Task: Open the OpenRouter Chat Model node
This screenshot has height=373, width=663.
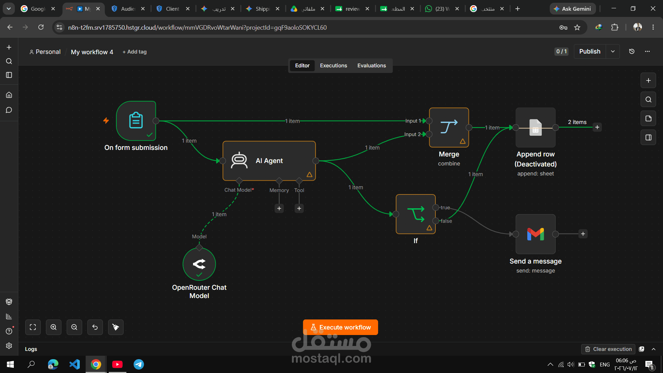Action: click(x=199, y=264)
